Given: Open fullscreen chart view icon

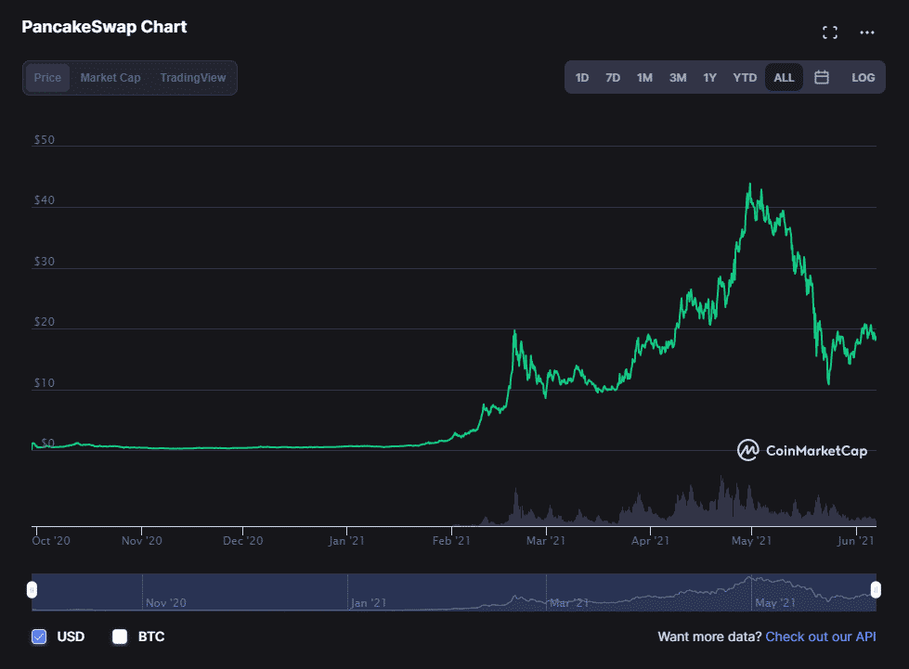Looking at the screenshot, I should 830,32.
